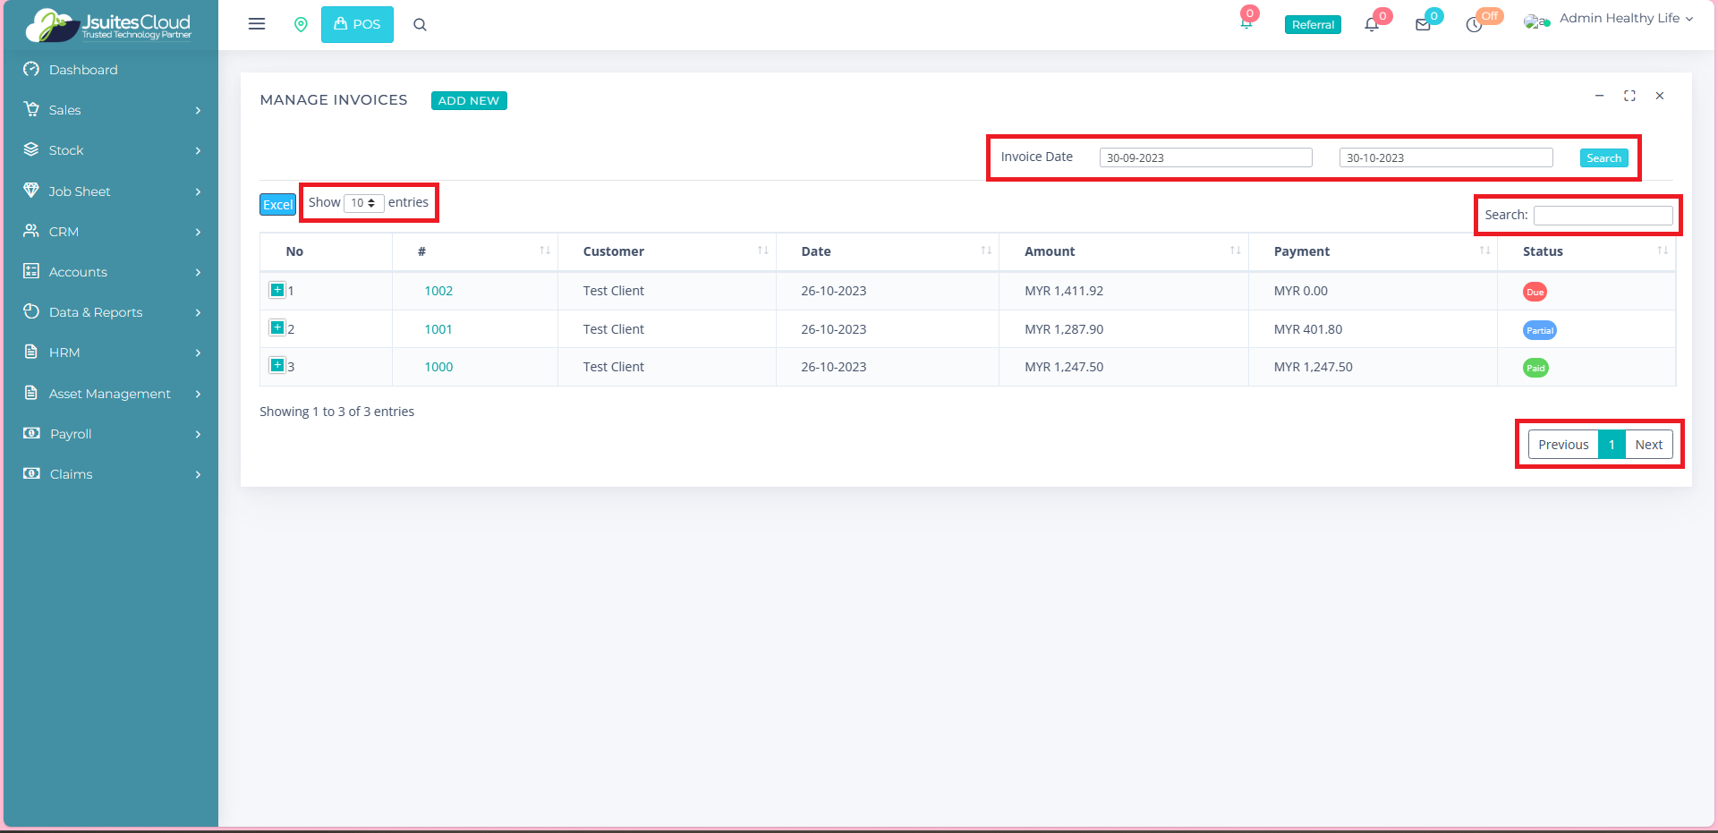Screen dimensions: 1718x833
Task: Click the ADD NEW invoice button
Action: tap(469, 100)
